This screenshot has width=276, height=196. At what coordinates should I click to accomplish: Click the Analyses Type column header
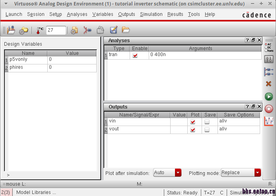119,49
